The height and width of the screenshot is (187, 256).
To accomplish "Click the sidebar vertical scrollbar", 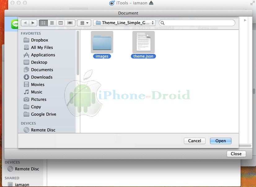I will click(x=78, y=53).
